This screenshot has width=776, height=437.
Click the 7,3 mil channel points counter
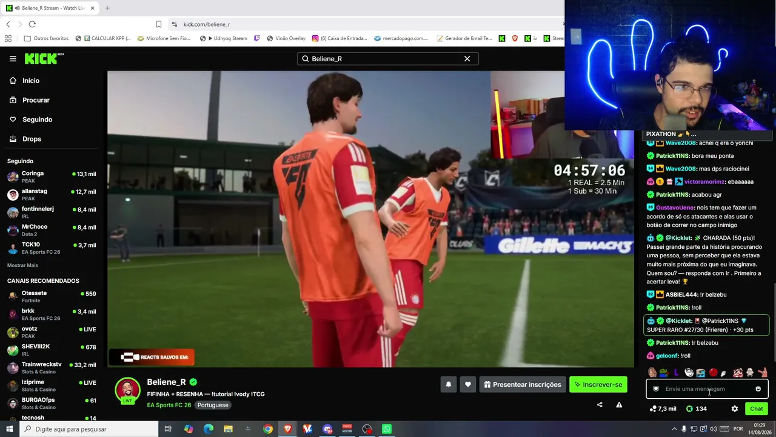[663, 408]
